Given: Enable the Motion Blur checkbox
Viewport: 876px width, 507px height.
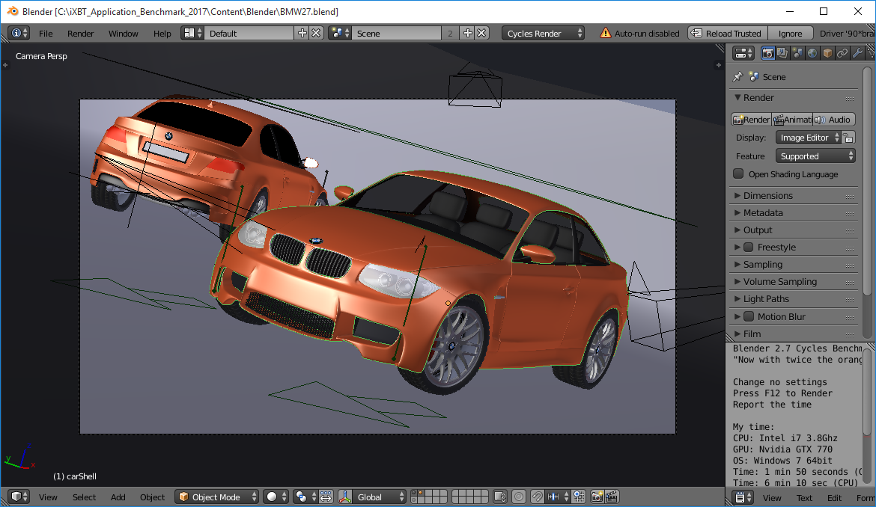Looking at the screenshot, I should 749,317.
